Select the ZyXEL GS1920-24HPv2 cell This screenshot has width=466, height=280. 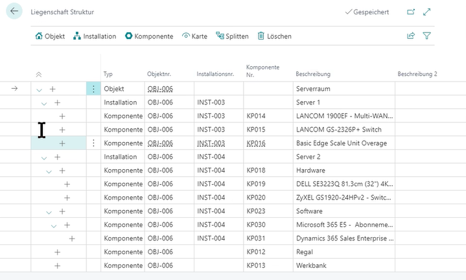coord(344,198)
